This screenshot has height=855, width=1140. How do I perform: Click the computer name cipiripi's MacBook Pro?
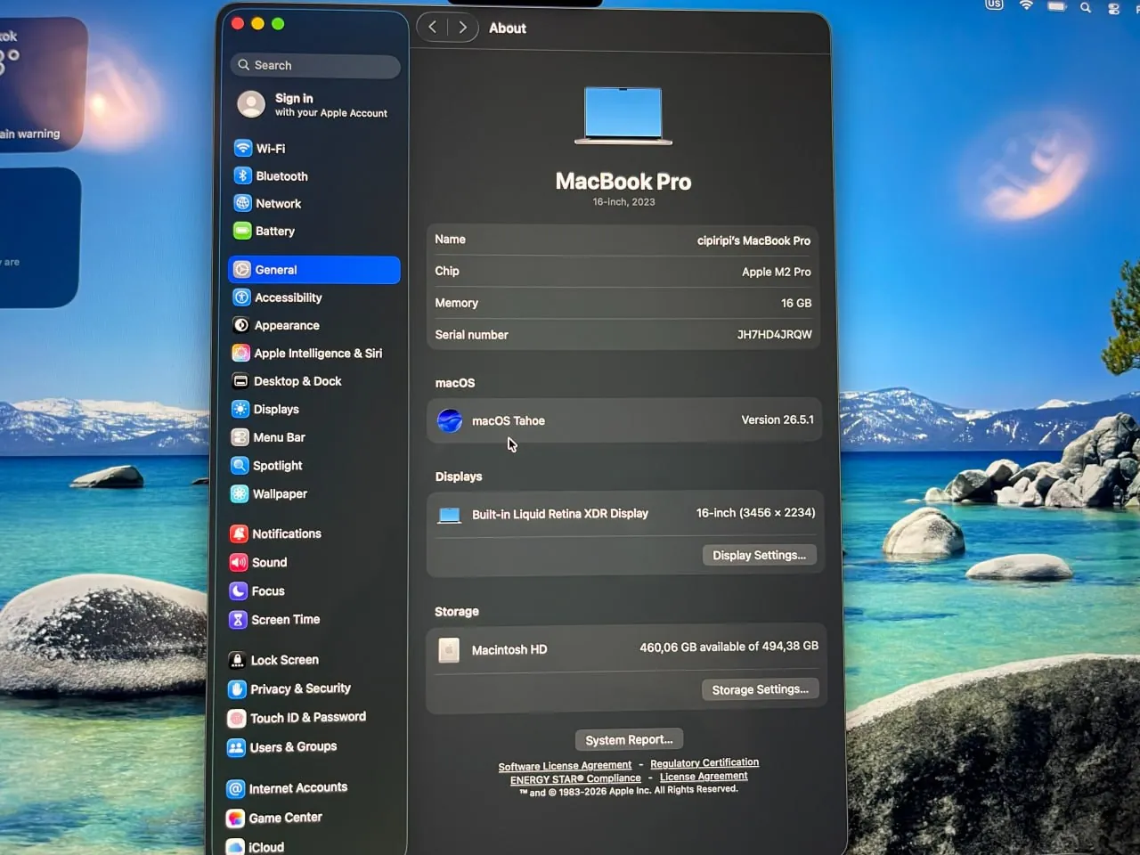753,240
